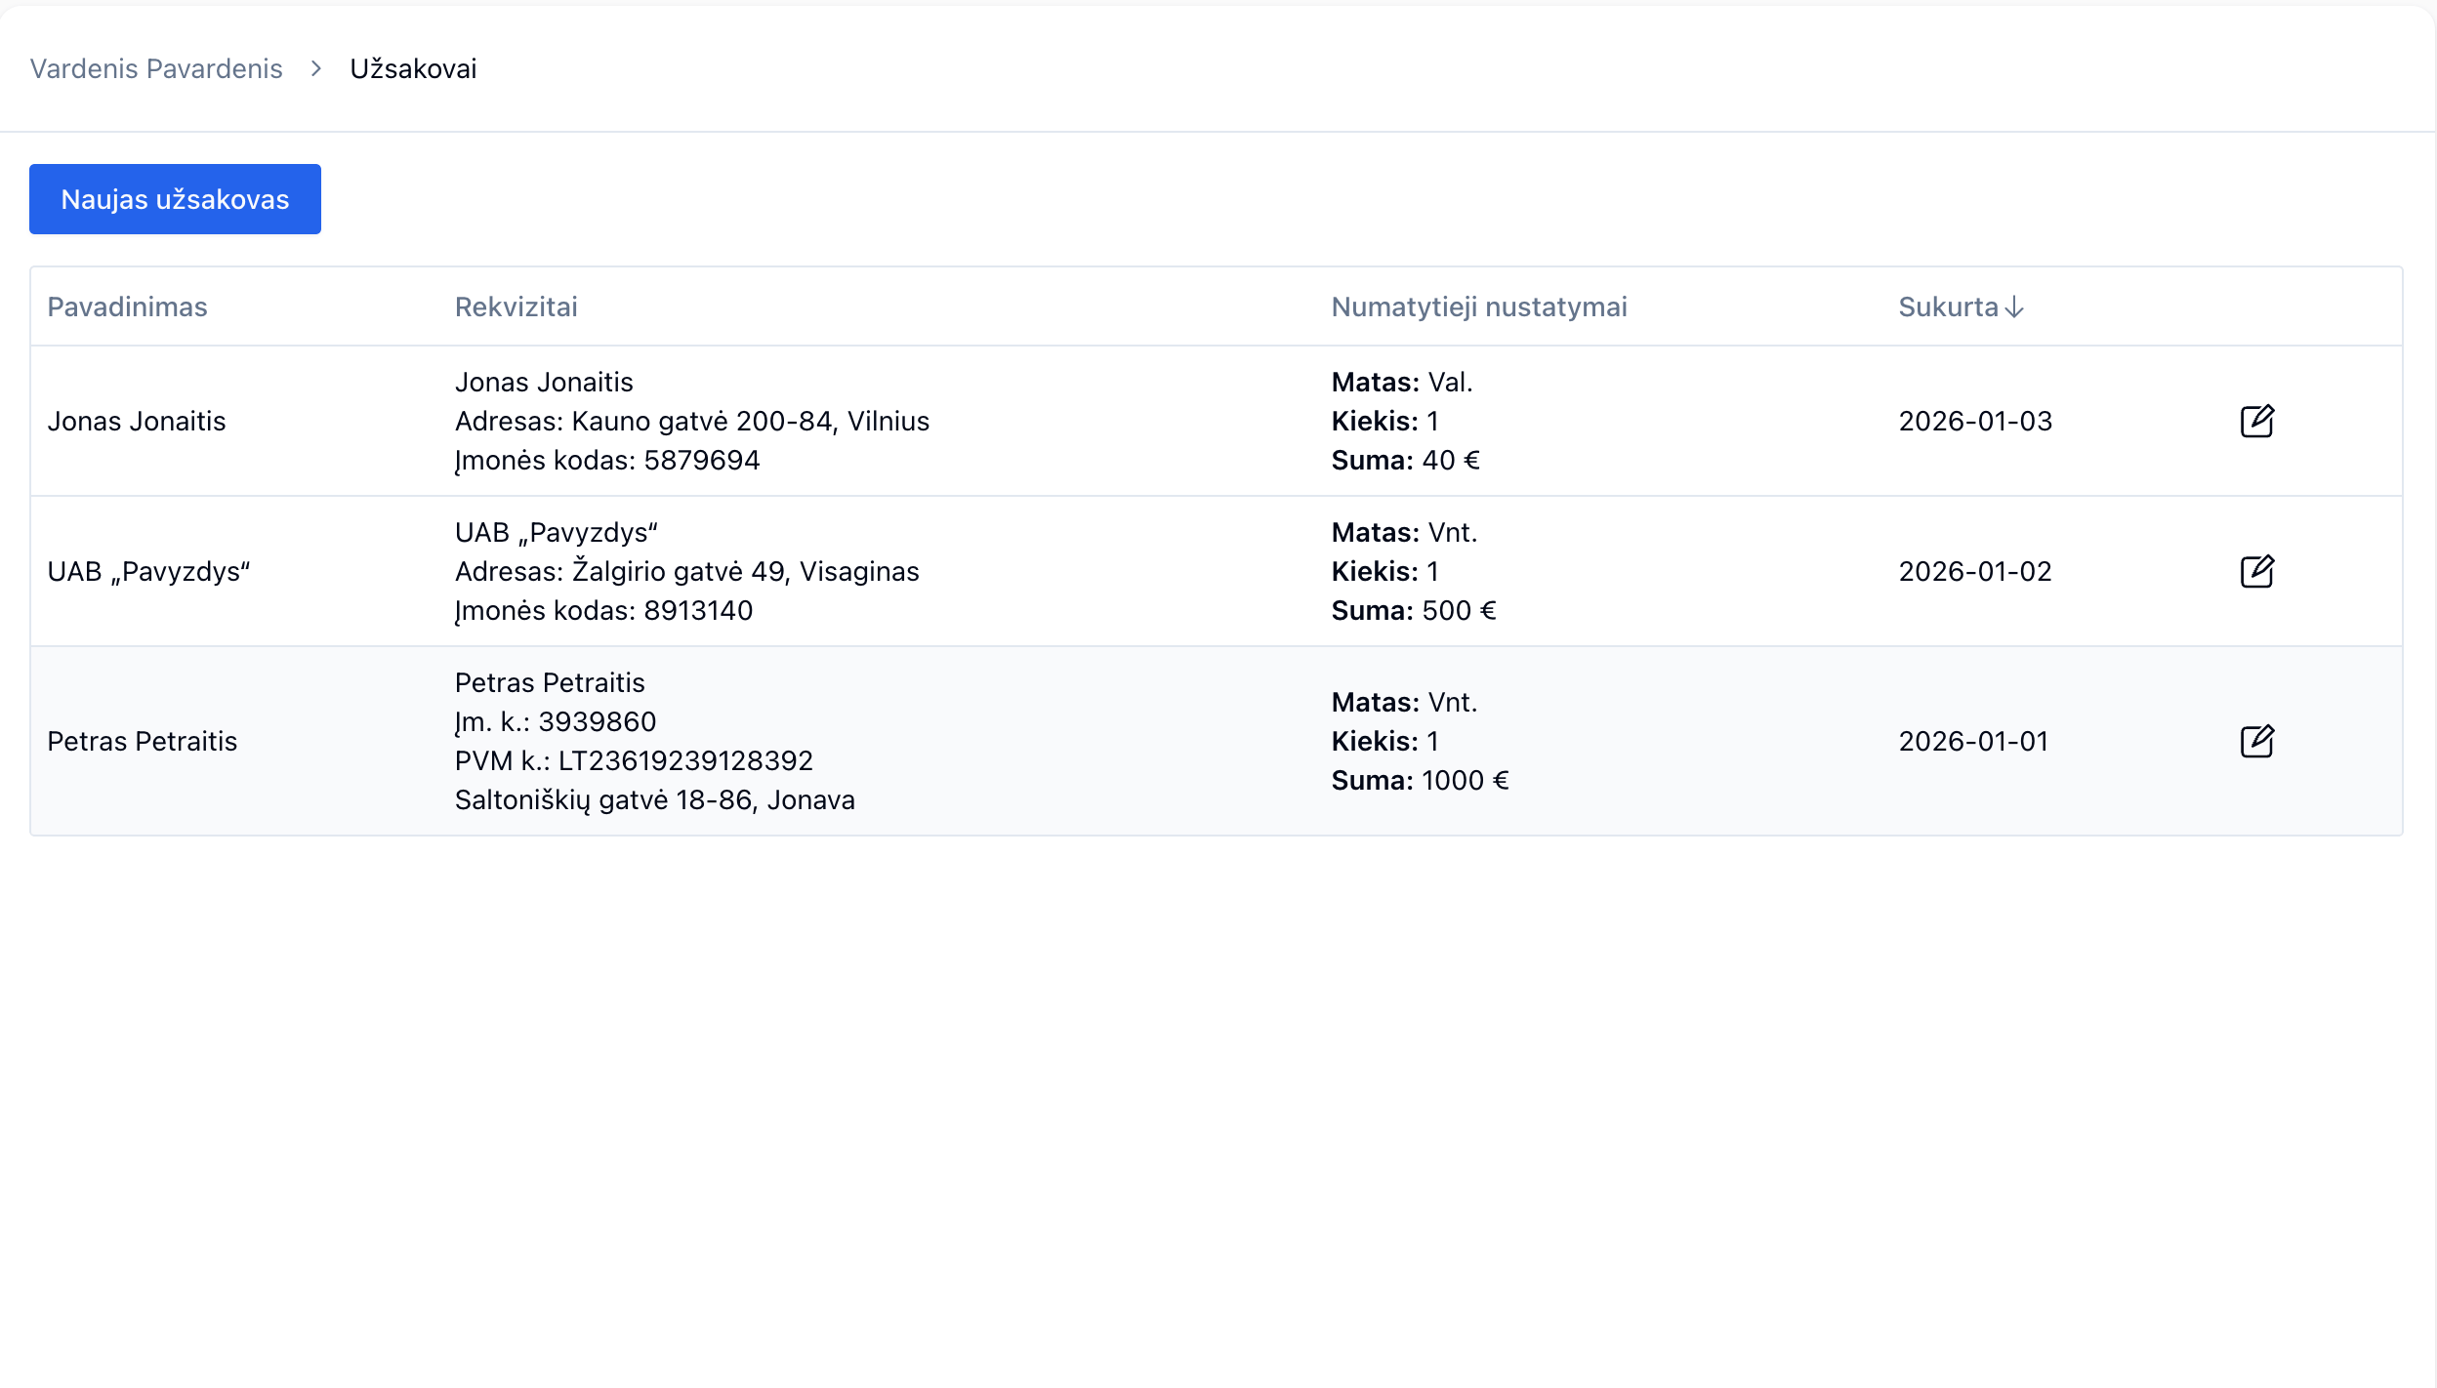Select the UAB „Pavyzdys“ name cell
Image resolution: width=2437 pixels, height=1388 pixels.
(x=148, y=571)
